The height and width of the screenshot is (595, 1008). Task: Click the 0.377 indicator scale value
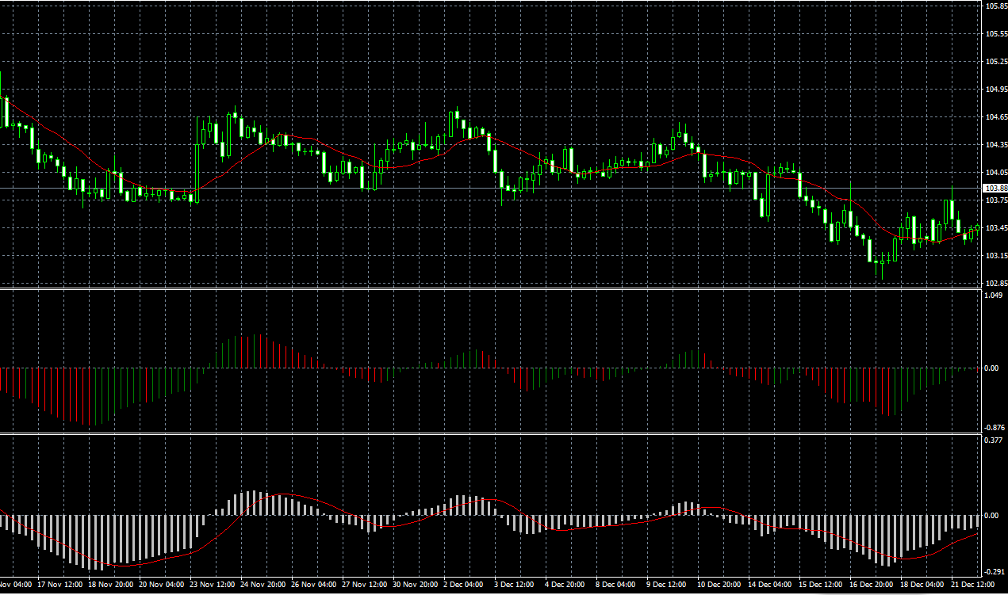[x=995, y=440]
